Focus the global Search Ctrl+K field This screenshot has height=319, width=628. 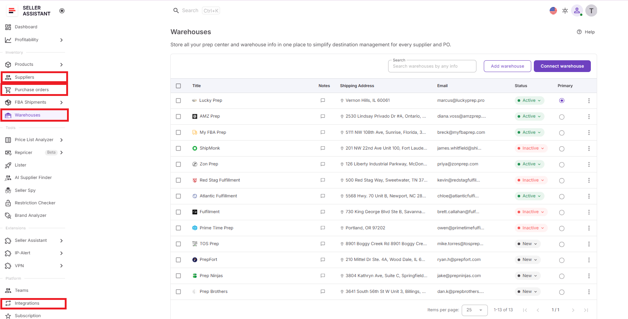pyautogui.click(x=196, y=11)
